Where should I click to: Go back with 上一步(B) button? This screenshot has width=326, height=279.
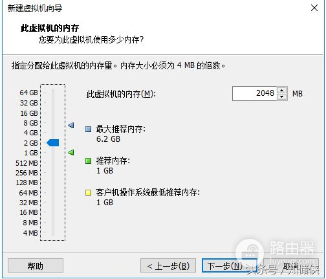[x=168, y=266]
